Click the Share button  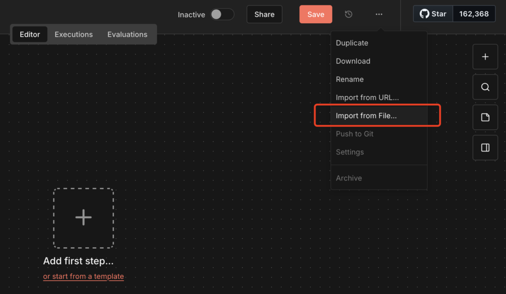point(264,14)
